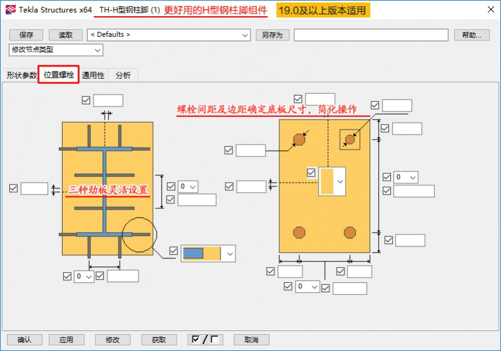
Task: Click the input field above left column diagram
Action: pos(108,101)
